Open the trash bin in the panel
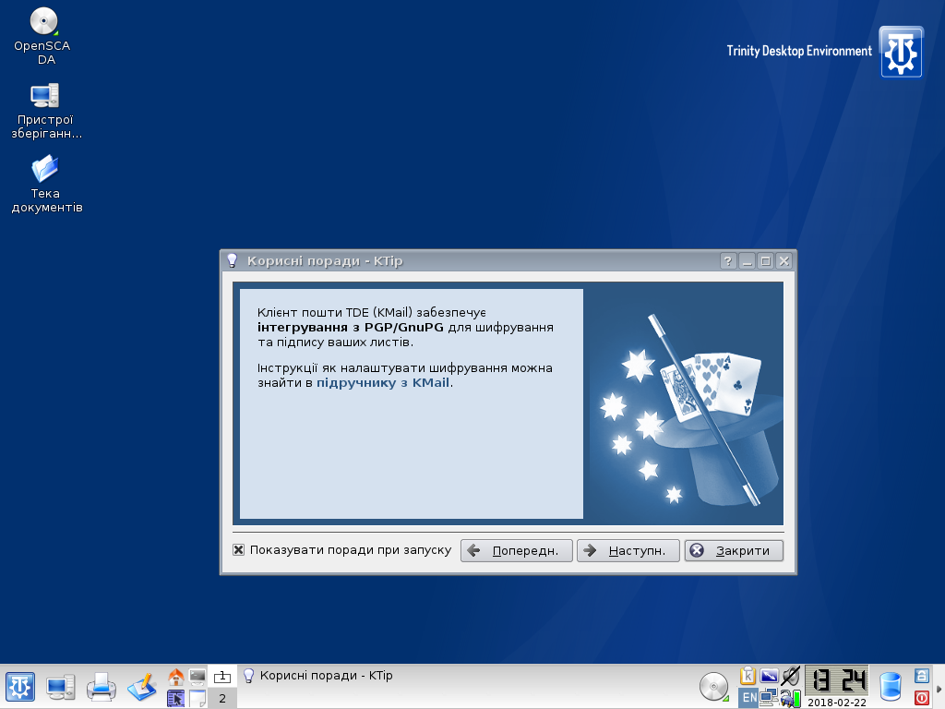The image size is (945, 709). [x=891, y=686]
